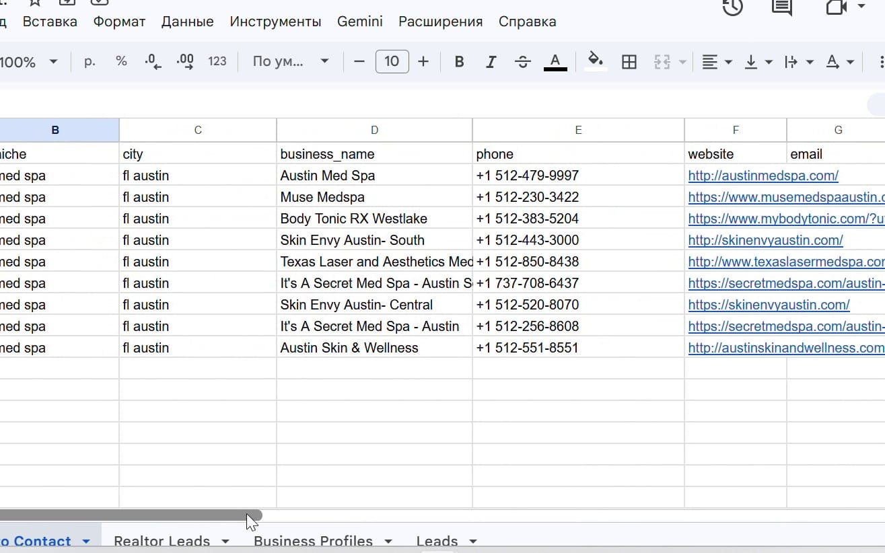Open Business Profiles tab menu arrow
Screen dimensions: 885x553
click(x=388, y=541)
